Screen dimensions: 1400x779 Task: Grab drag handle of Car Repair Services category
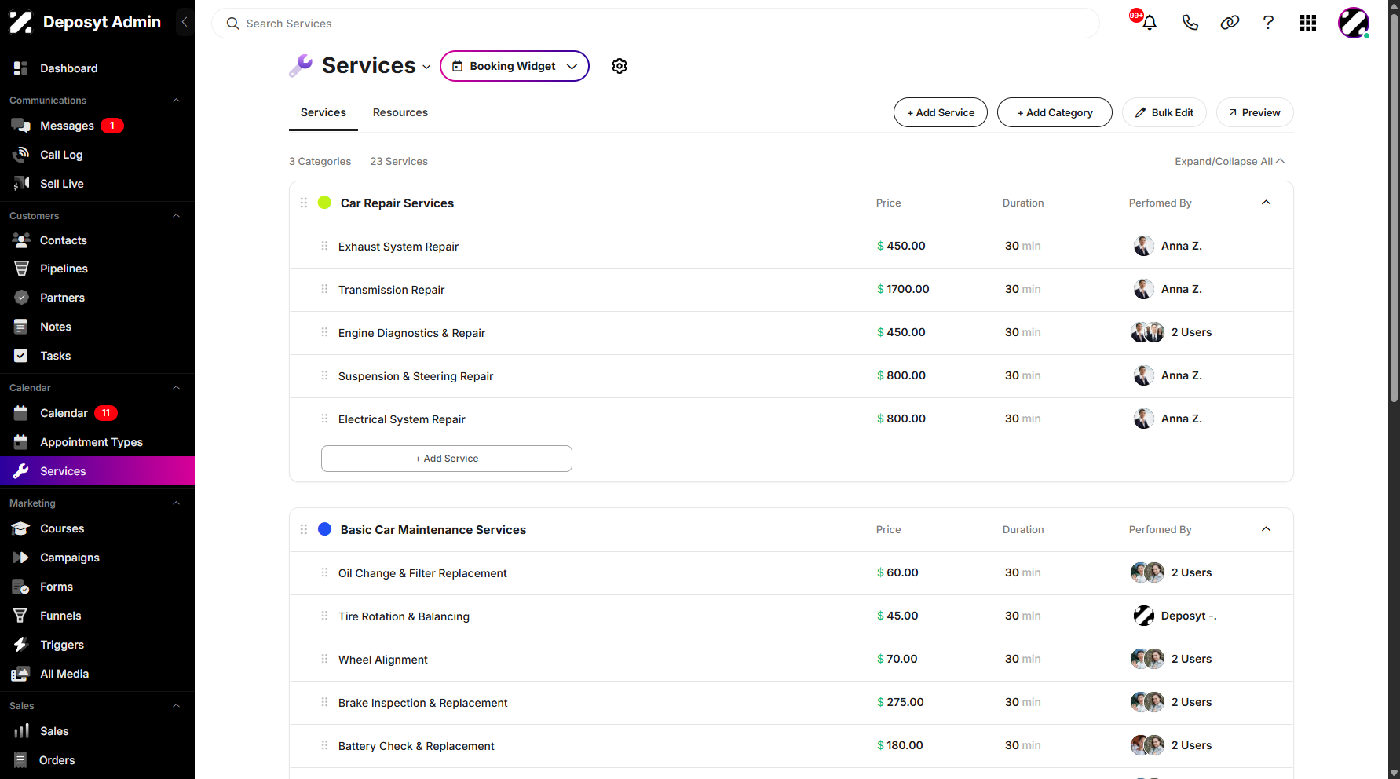tap(304, 203)
